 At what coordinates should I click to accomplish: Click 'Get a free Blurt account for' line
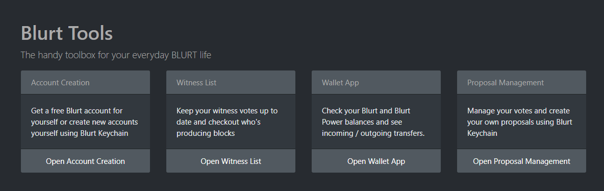(77, 111)
